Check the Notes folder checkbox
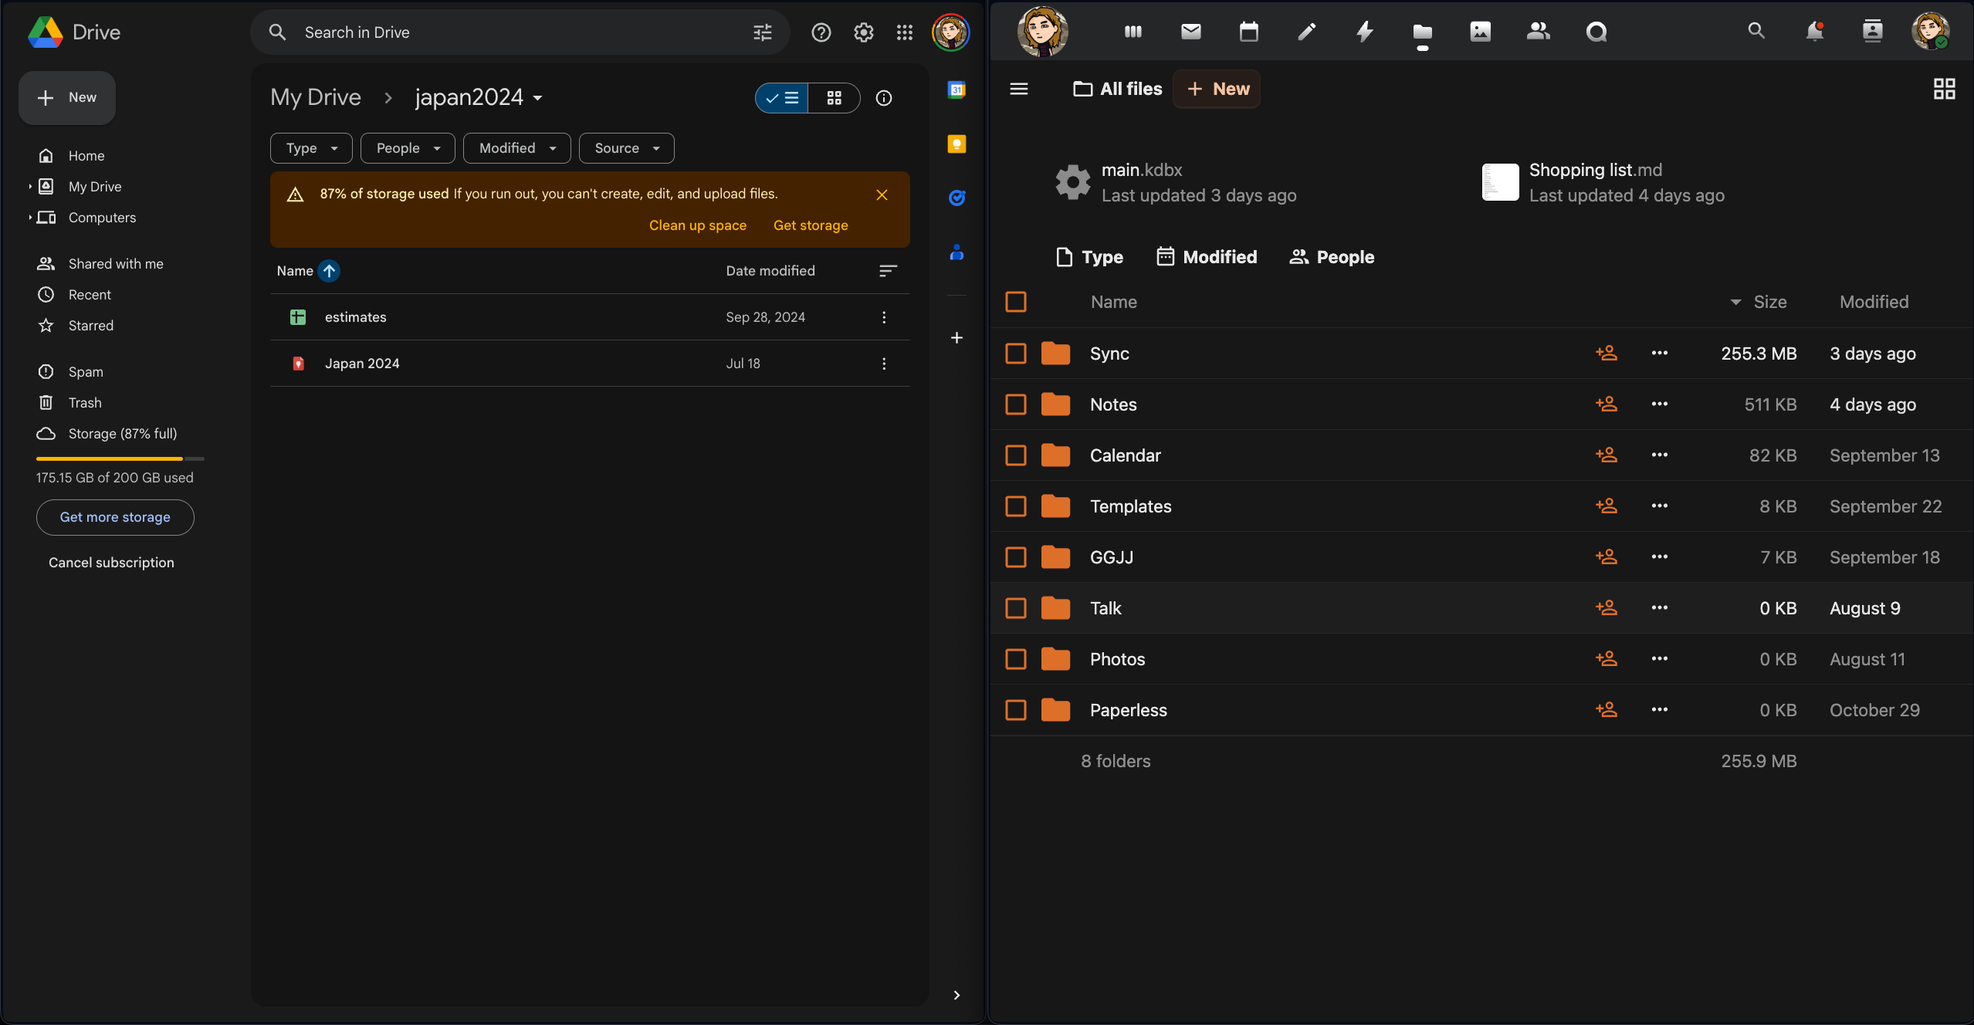This screenshot has height=1025, width=1974. tap(1016, 404)
